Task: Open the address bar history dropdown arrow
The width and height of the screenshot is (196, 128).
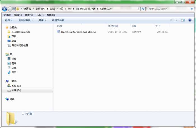Action: point(138,9)
